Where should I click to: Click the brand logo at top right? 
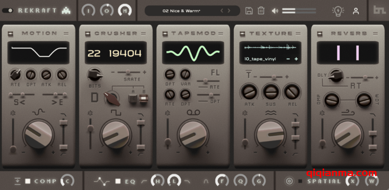(379, 10)
